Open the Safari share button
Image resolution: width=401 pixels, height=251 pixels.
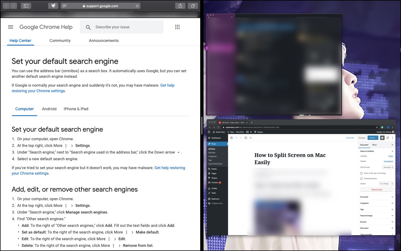(x=180, y=6)
